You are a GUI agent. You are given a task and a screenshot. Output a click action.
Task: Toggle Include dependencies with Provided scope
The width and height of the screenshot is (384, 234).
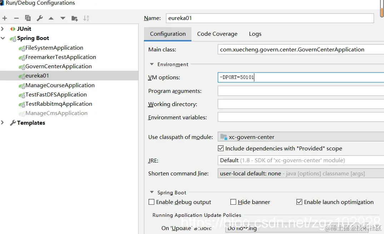(x=221, y=149)
